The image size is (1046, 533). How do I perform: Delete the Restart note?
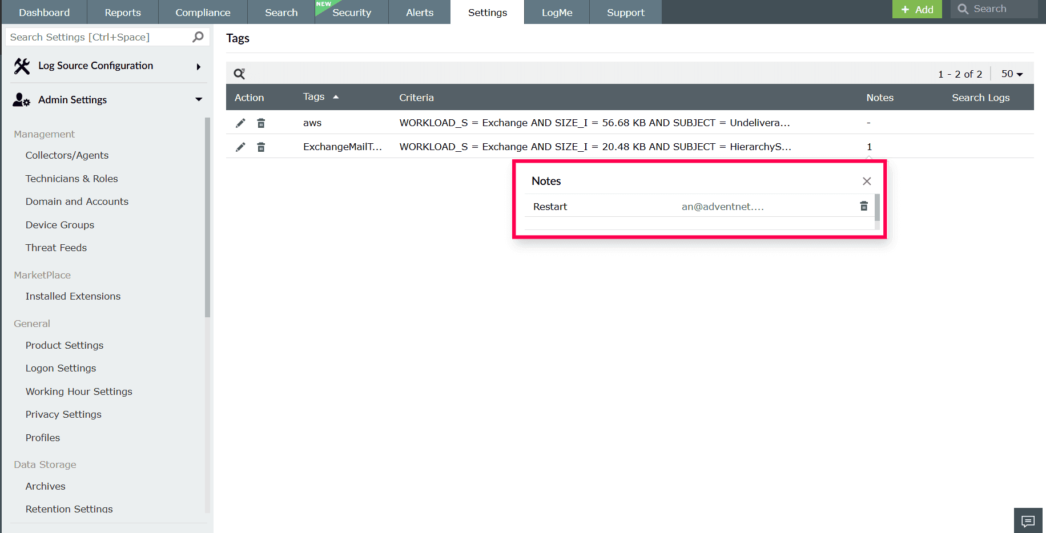(x=864, y=206)
